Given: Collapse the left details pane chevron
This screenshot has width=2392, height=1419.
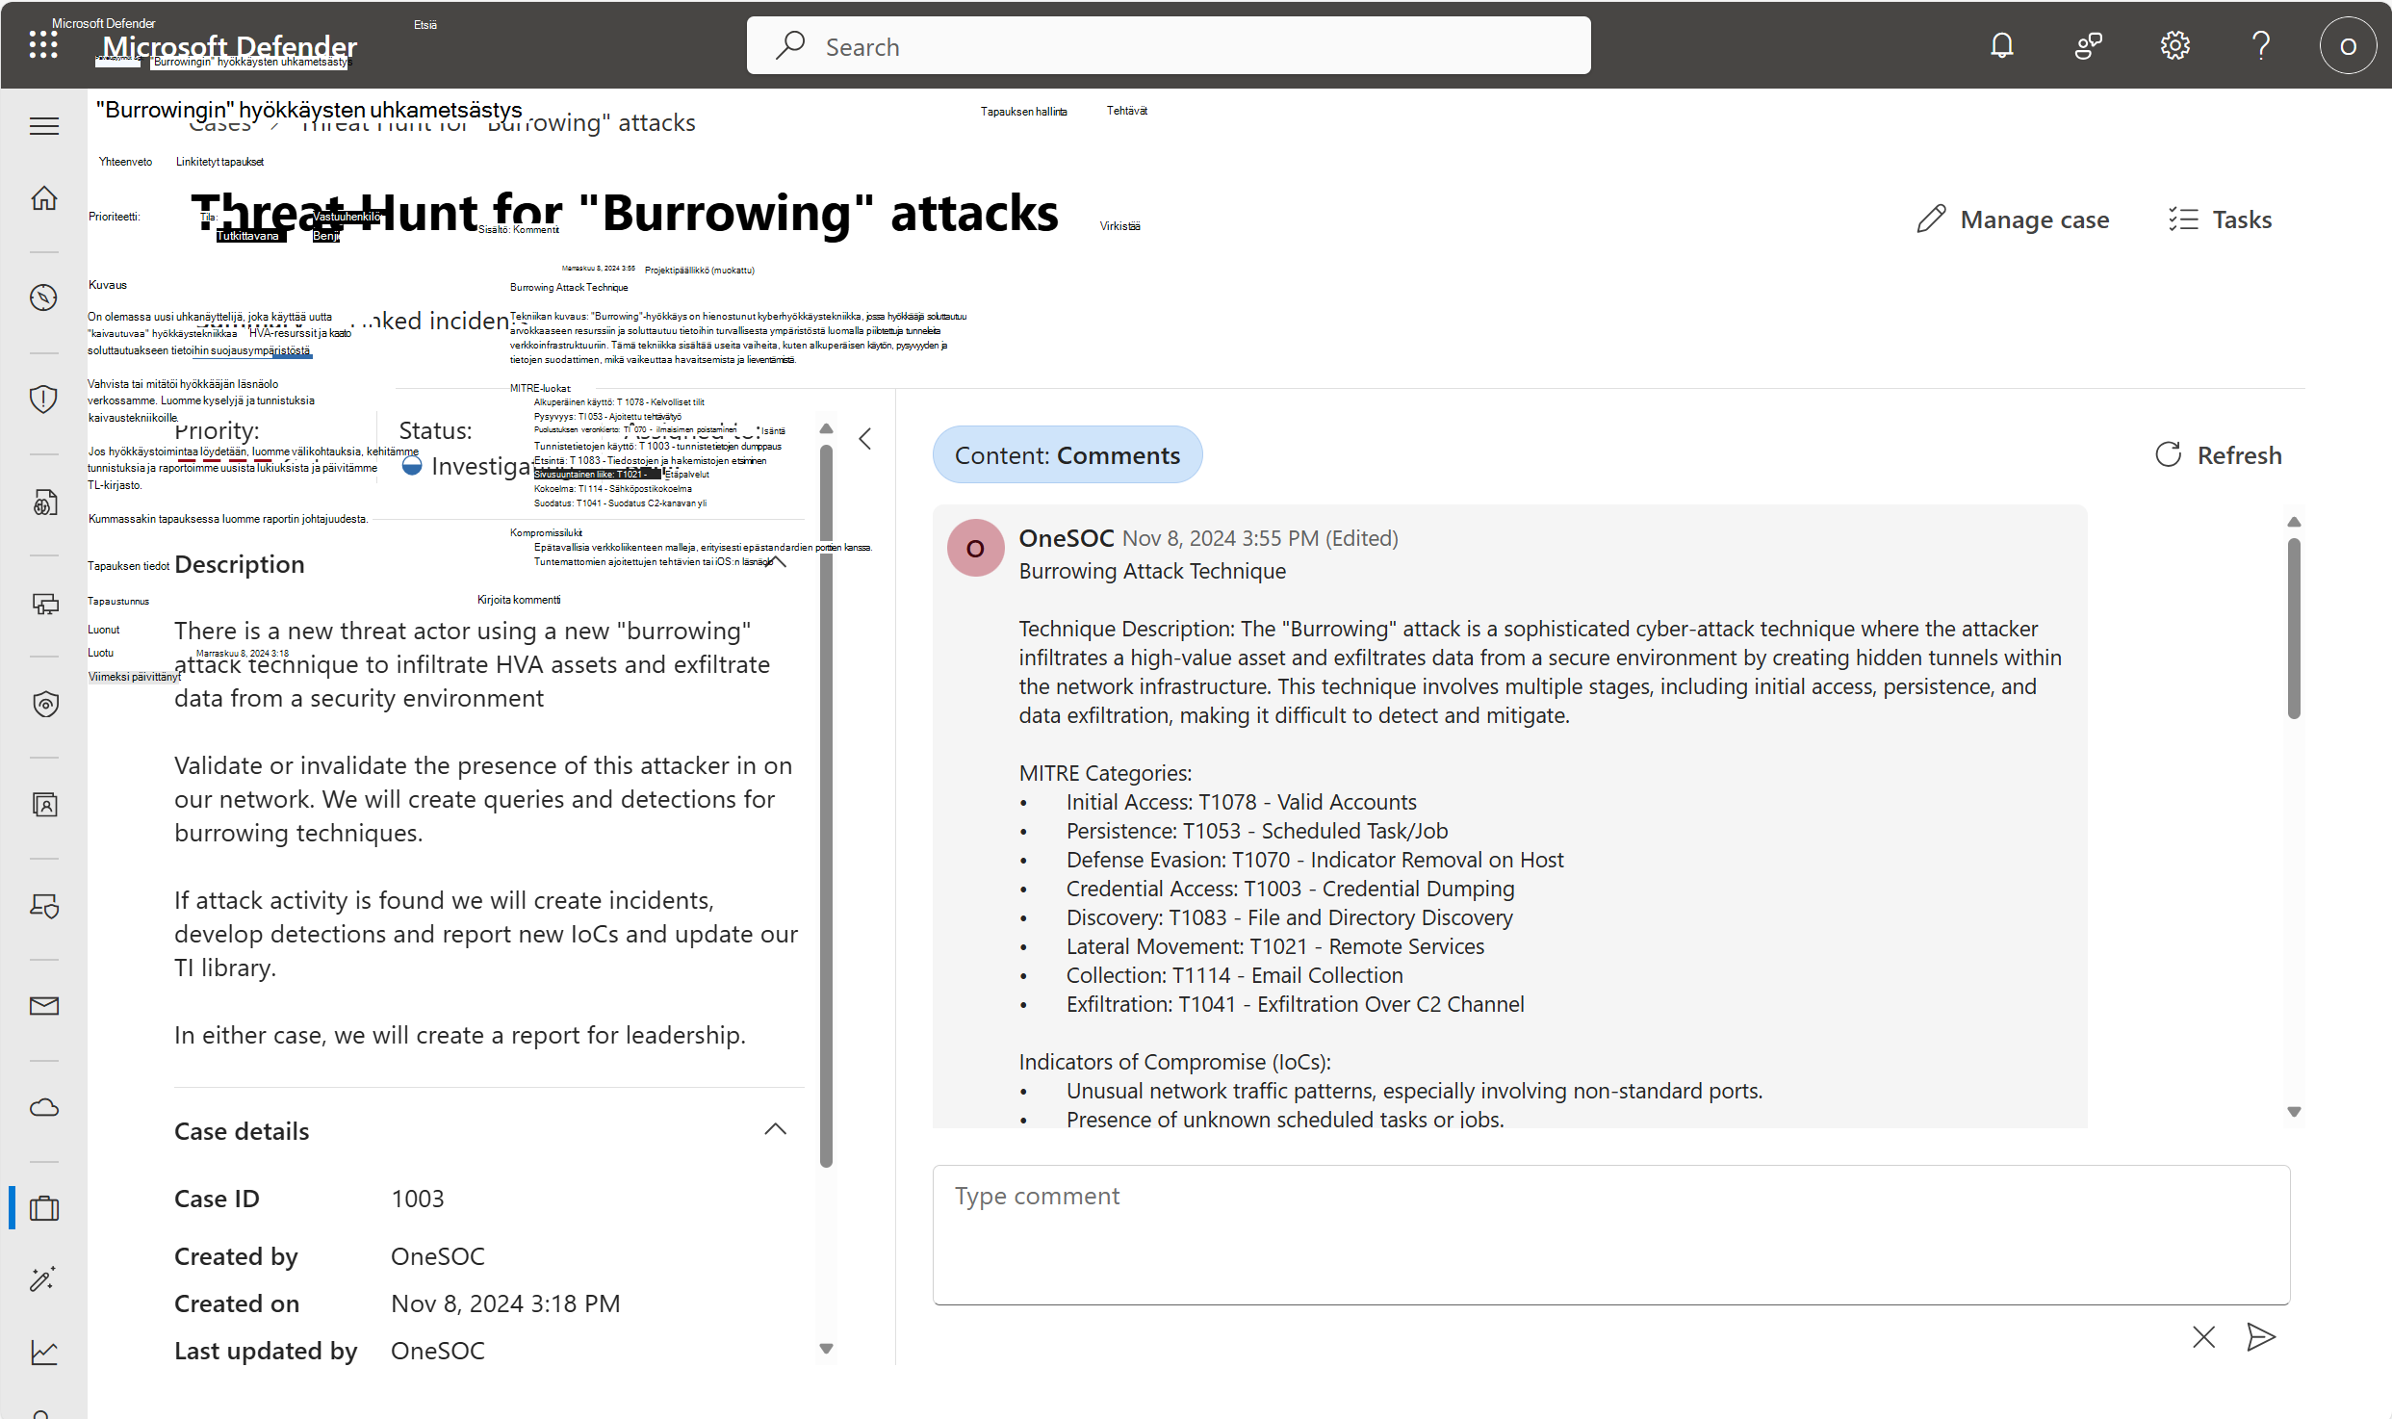Looking at the screenshot, I should tap(865, 439).
